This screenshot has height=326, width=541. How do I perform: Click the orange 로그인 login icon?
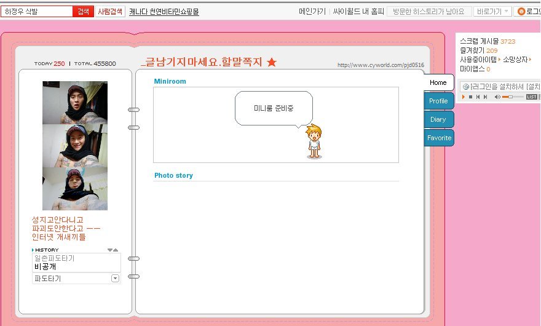[521, 12]
